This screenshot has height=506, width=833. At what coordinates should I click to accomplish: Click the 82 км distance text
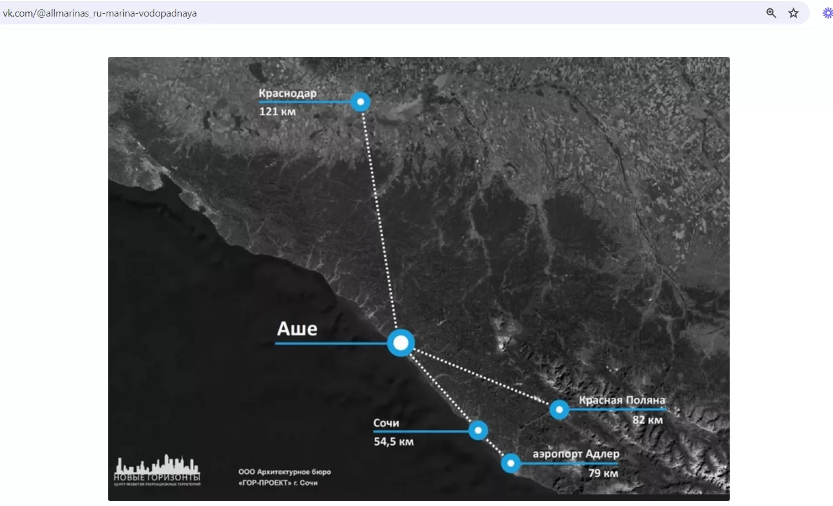click(647, 420)
